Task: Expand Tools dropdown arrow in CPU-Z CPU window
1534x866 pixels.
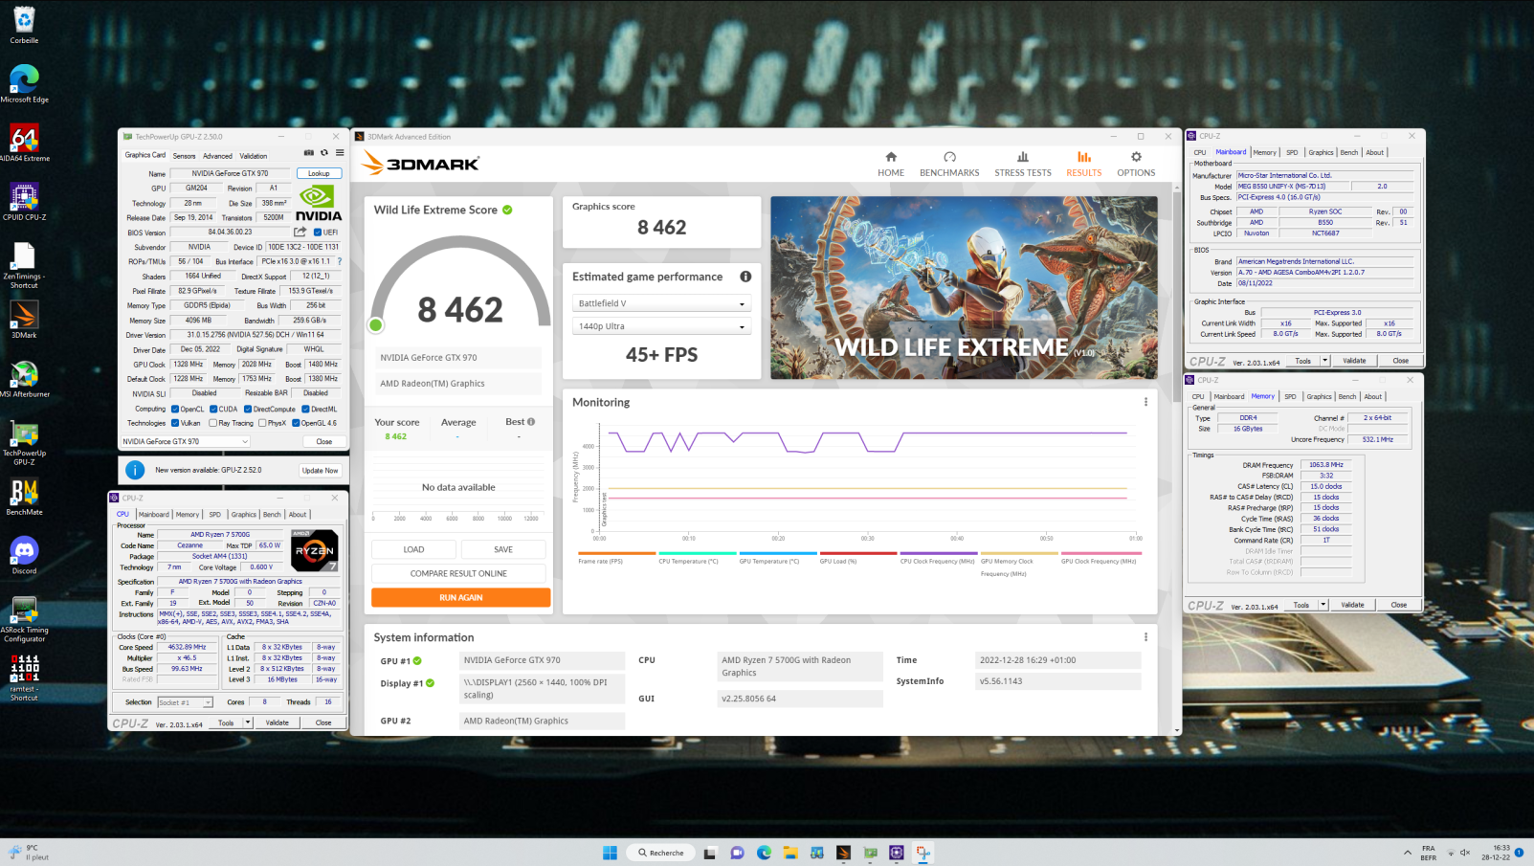Action: [248, 722]
